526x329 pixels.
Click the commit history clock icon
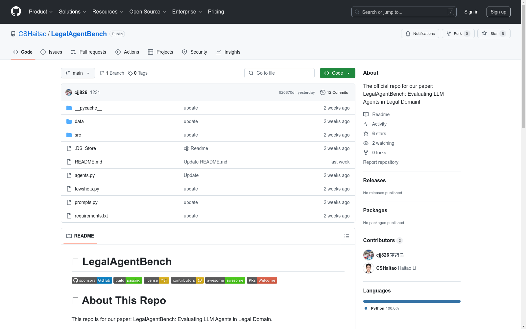323,92
